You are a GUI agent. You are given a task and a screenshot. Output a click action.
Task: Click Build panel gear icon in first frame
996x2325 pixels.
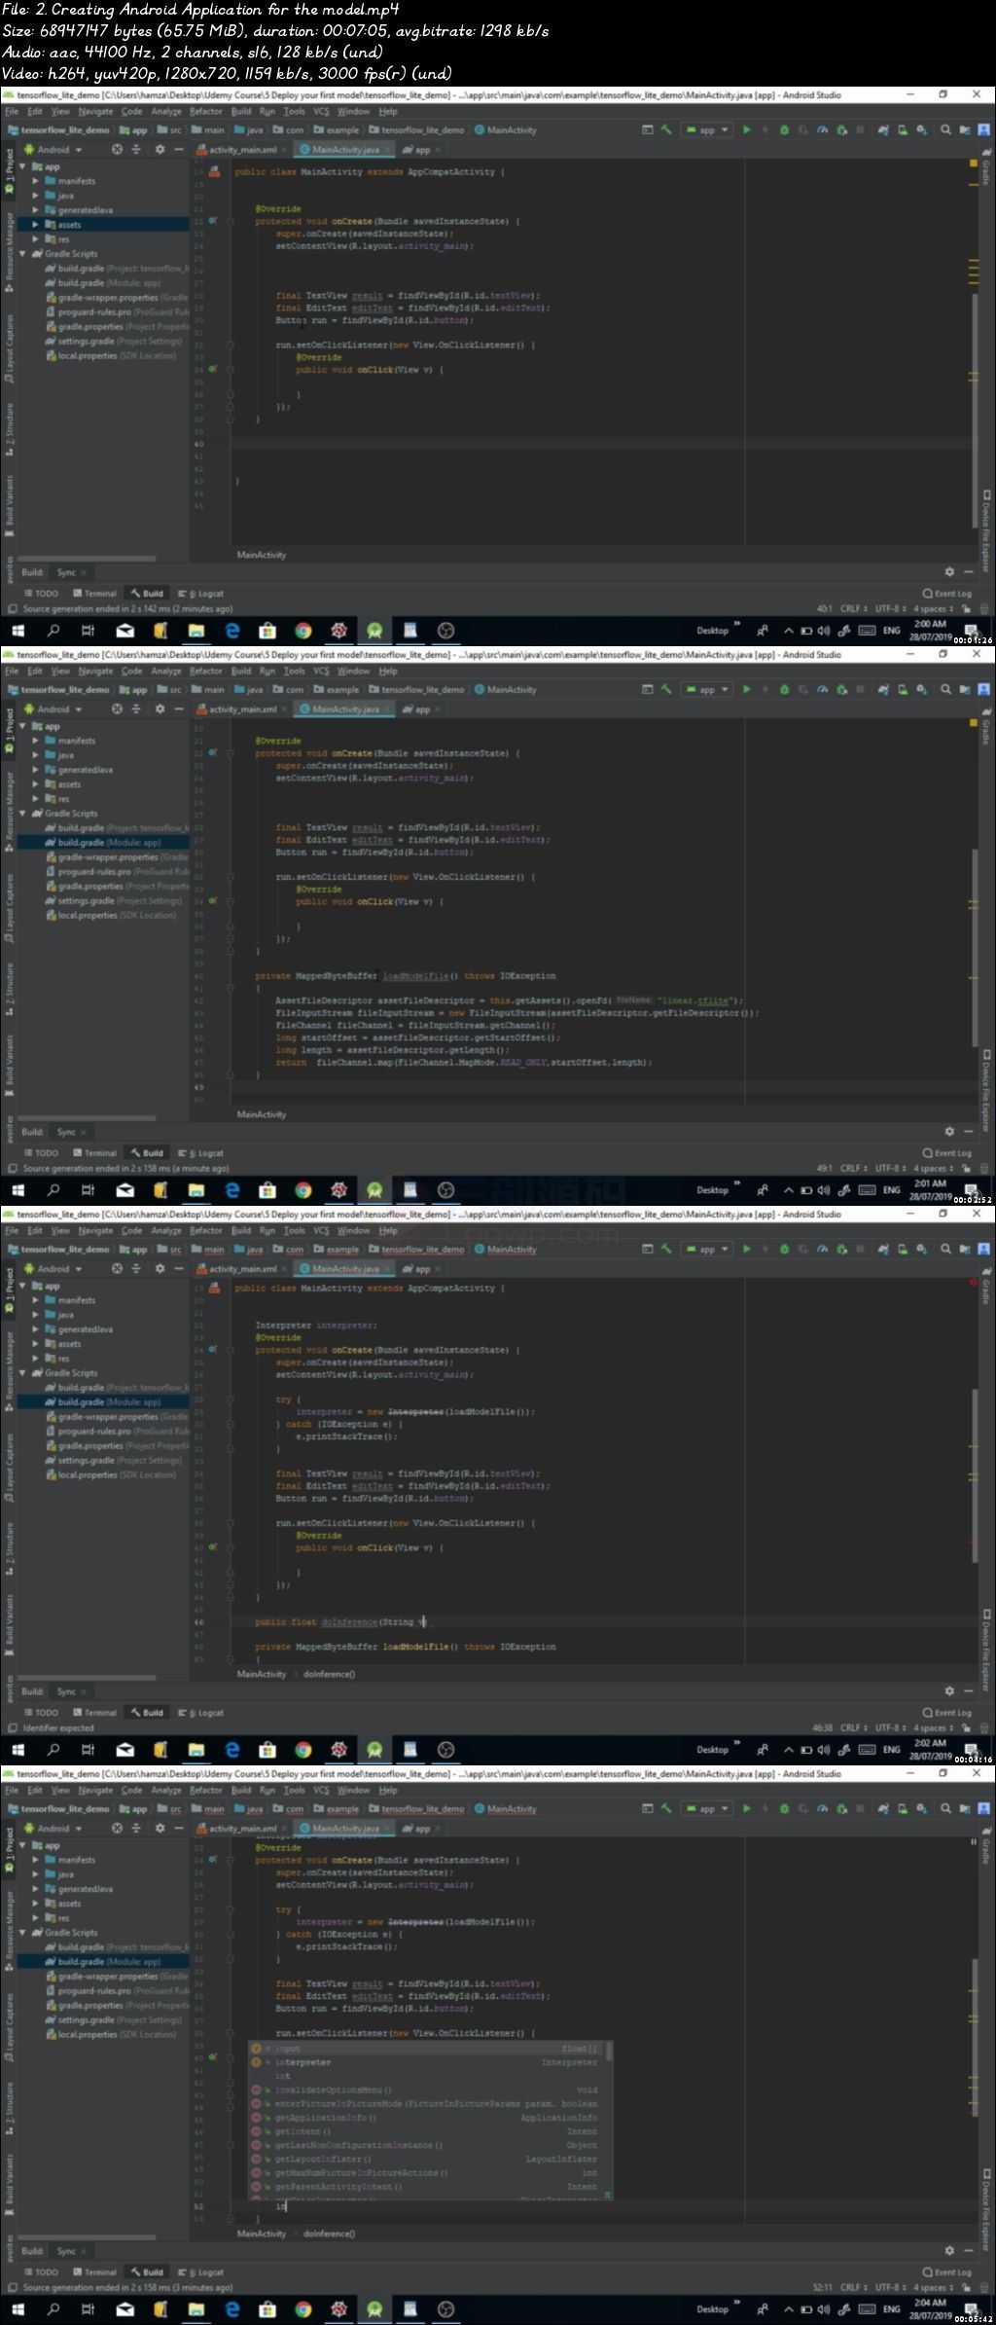(x=949, y=572)
